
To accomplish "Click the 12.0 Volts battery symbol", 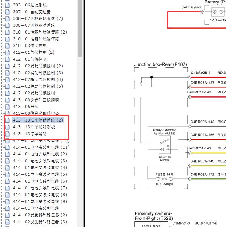I will [x=218, y=12].
